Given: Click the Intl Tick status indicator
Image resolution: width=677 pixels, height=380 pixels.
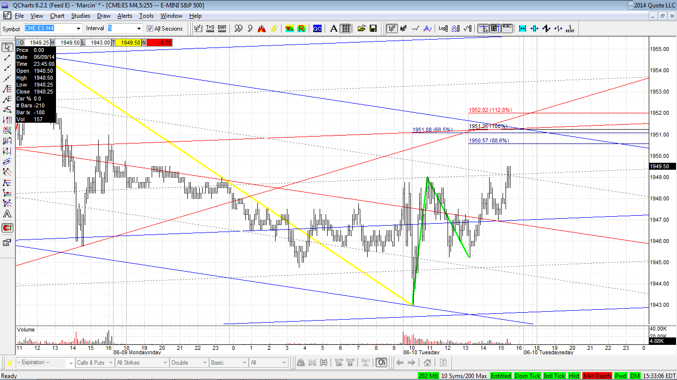Looking at the screenshot, I should pos(555,376).
